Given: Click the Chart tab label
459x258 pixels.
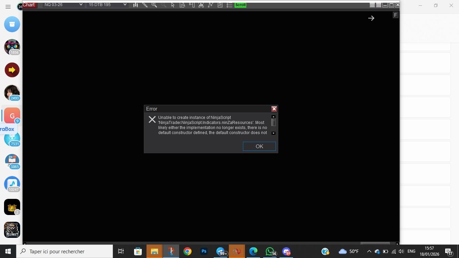Looking at the screenshot, I should (29, 5).
